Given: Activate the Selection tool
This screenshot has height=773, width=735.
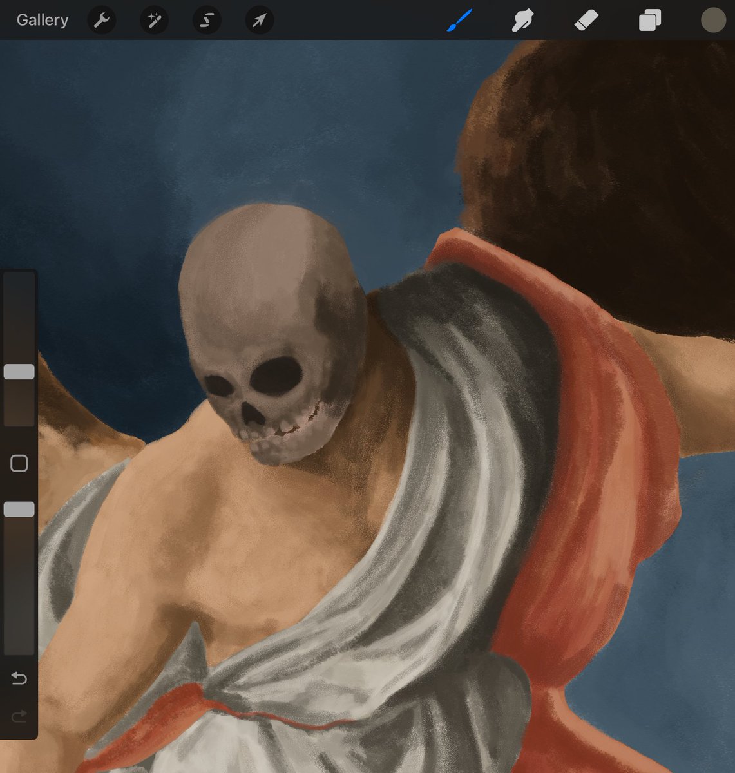Looking at the screenshot, I should tap(207, 21).
